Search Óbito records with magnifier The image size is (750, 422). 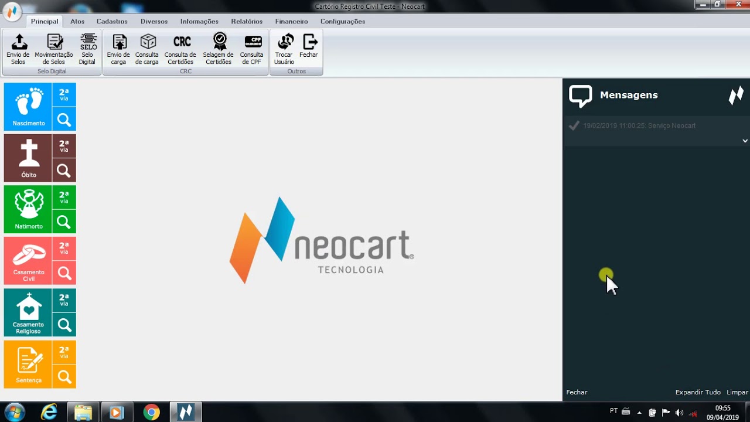pyautogui.click(x=64, y=171)
